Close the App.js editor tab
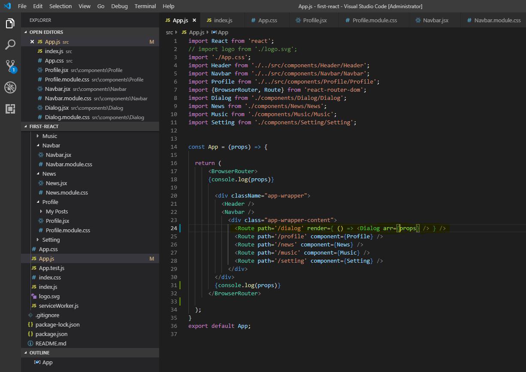526x372 pixels. (194, 20)
